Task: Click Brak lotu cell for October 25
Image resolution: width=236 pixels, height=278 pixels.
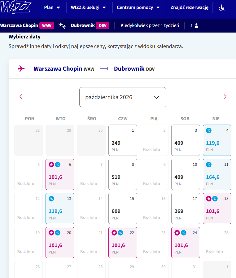Action: 217,242
